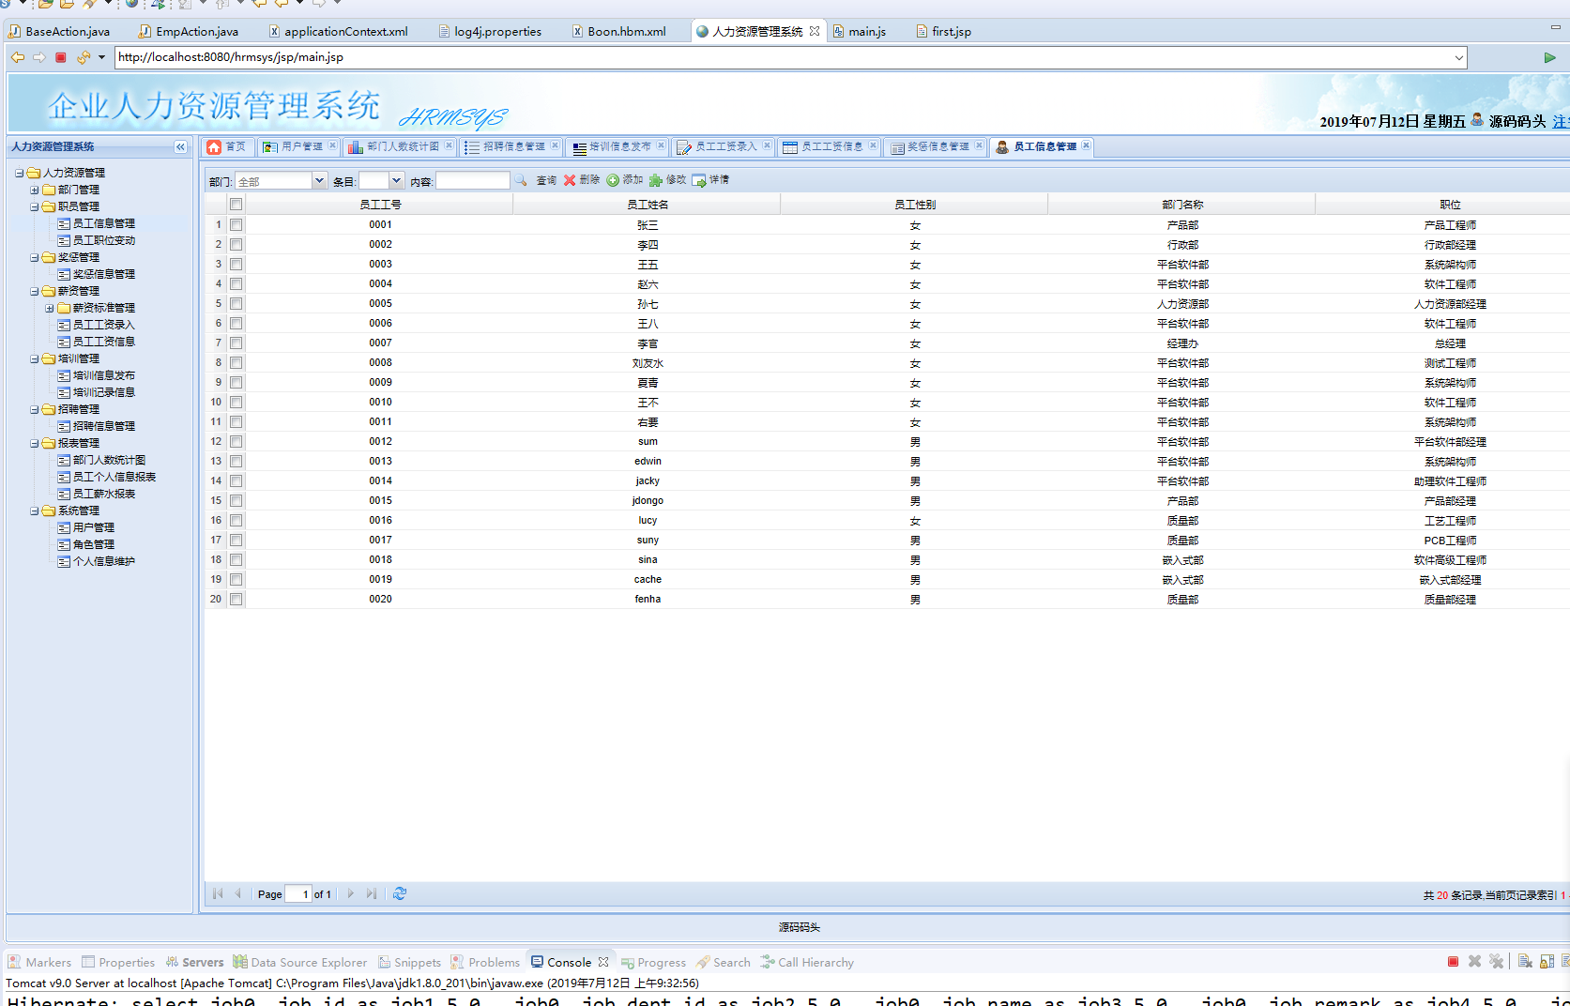Collapse the left navigation panel with the double-arrow icon
This screenshot has height=1006, width=1570.
pos(180,147)
